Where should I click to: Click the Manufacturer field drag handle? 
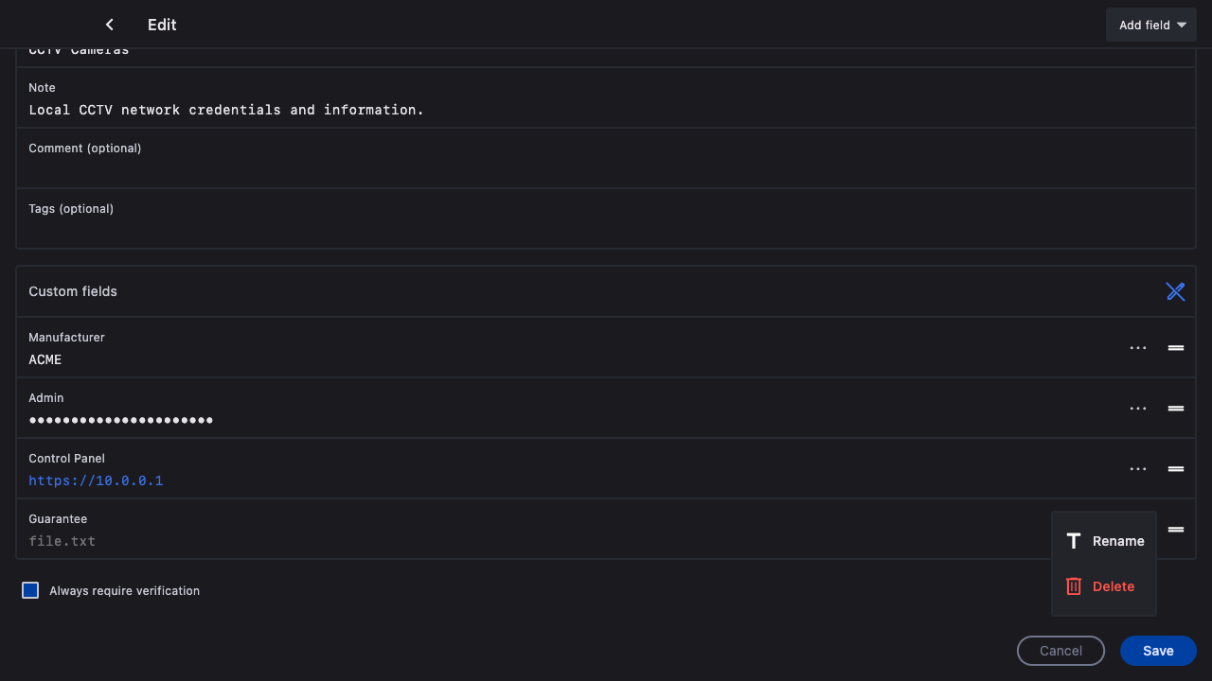tap(1176, 348)
